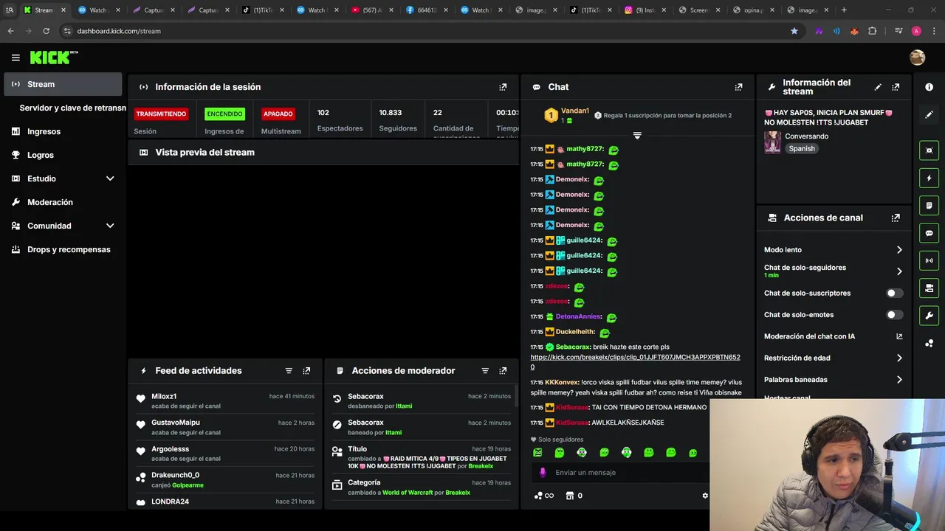Toggle the broadcast signal widget in right sidebar

point(929,260)
